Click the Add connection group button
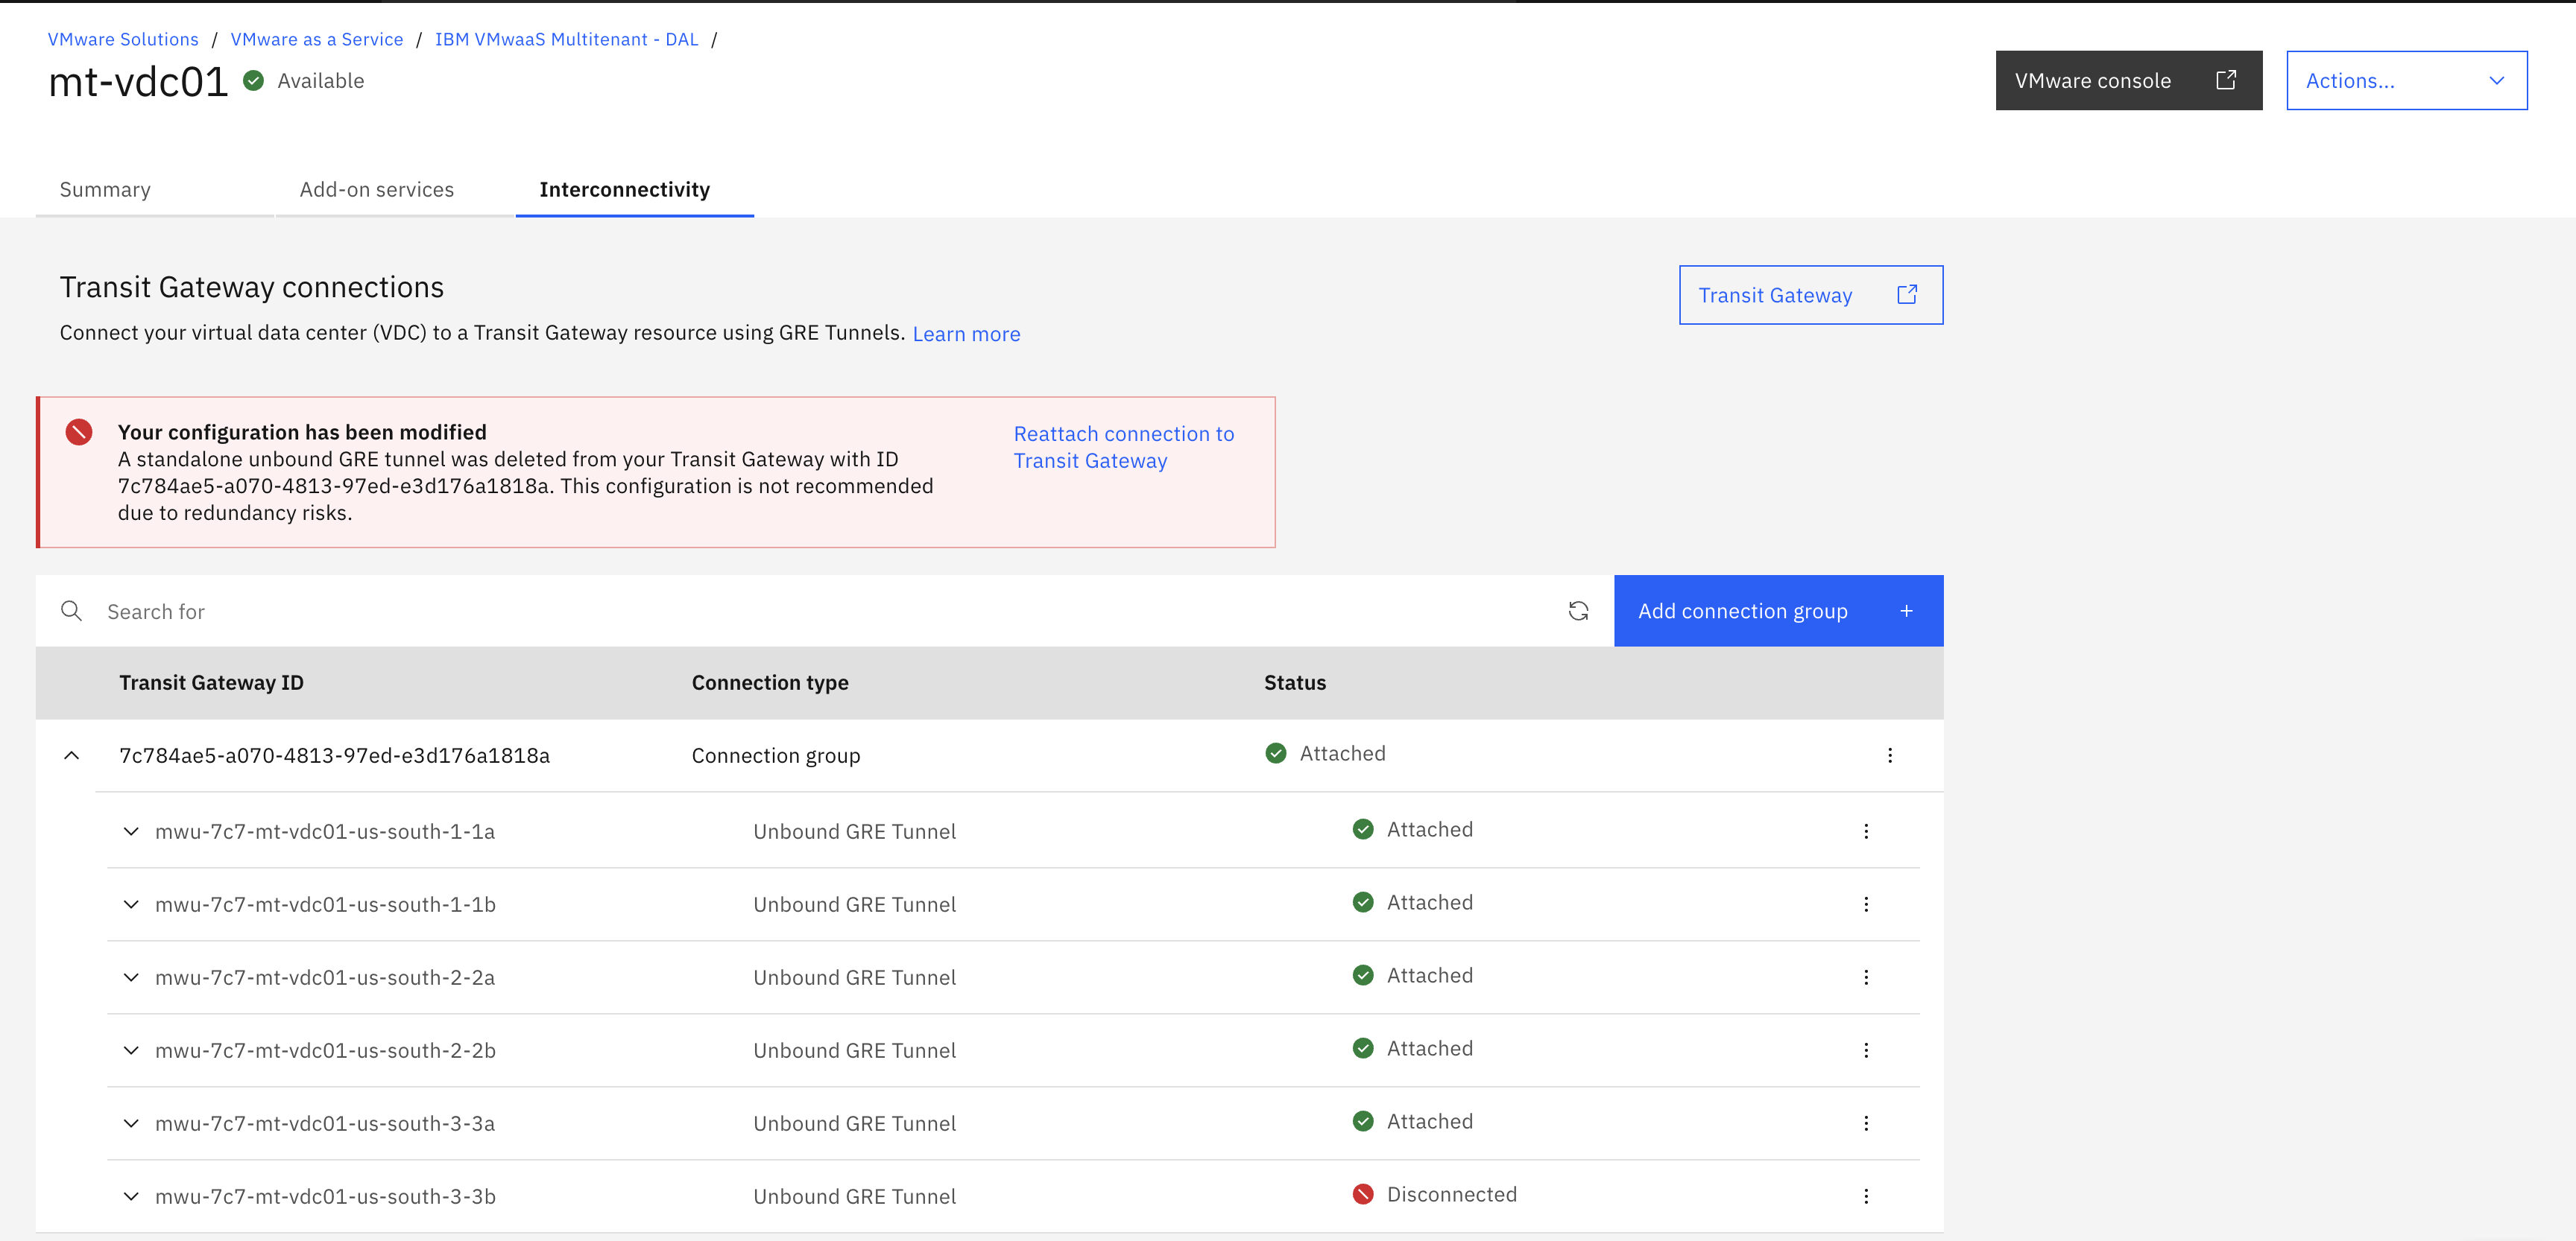Image resolution: width=2576 pixels, height=1241 pixels. point(1777,611)
